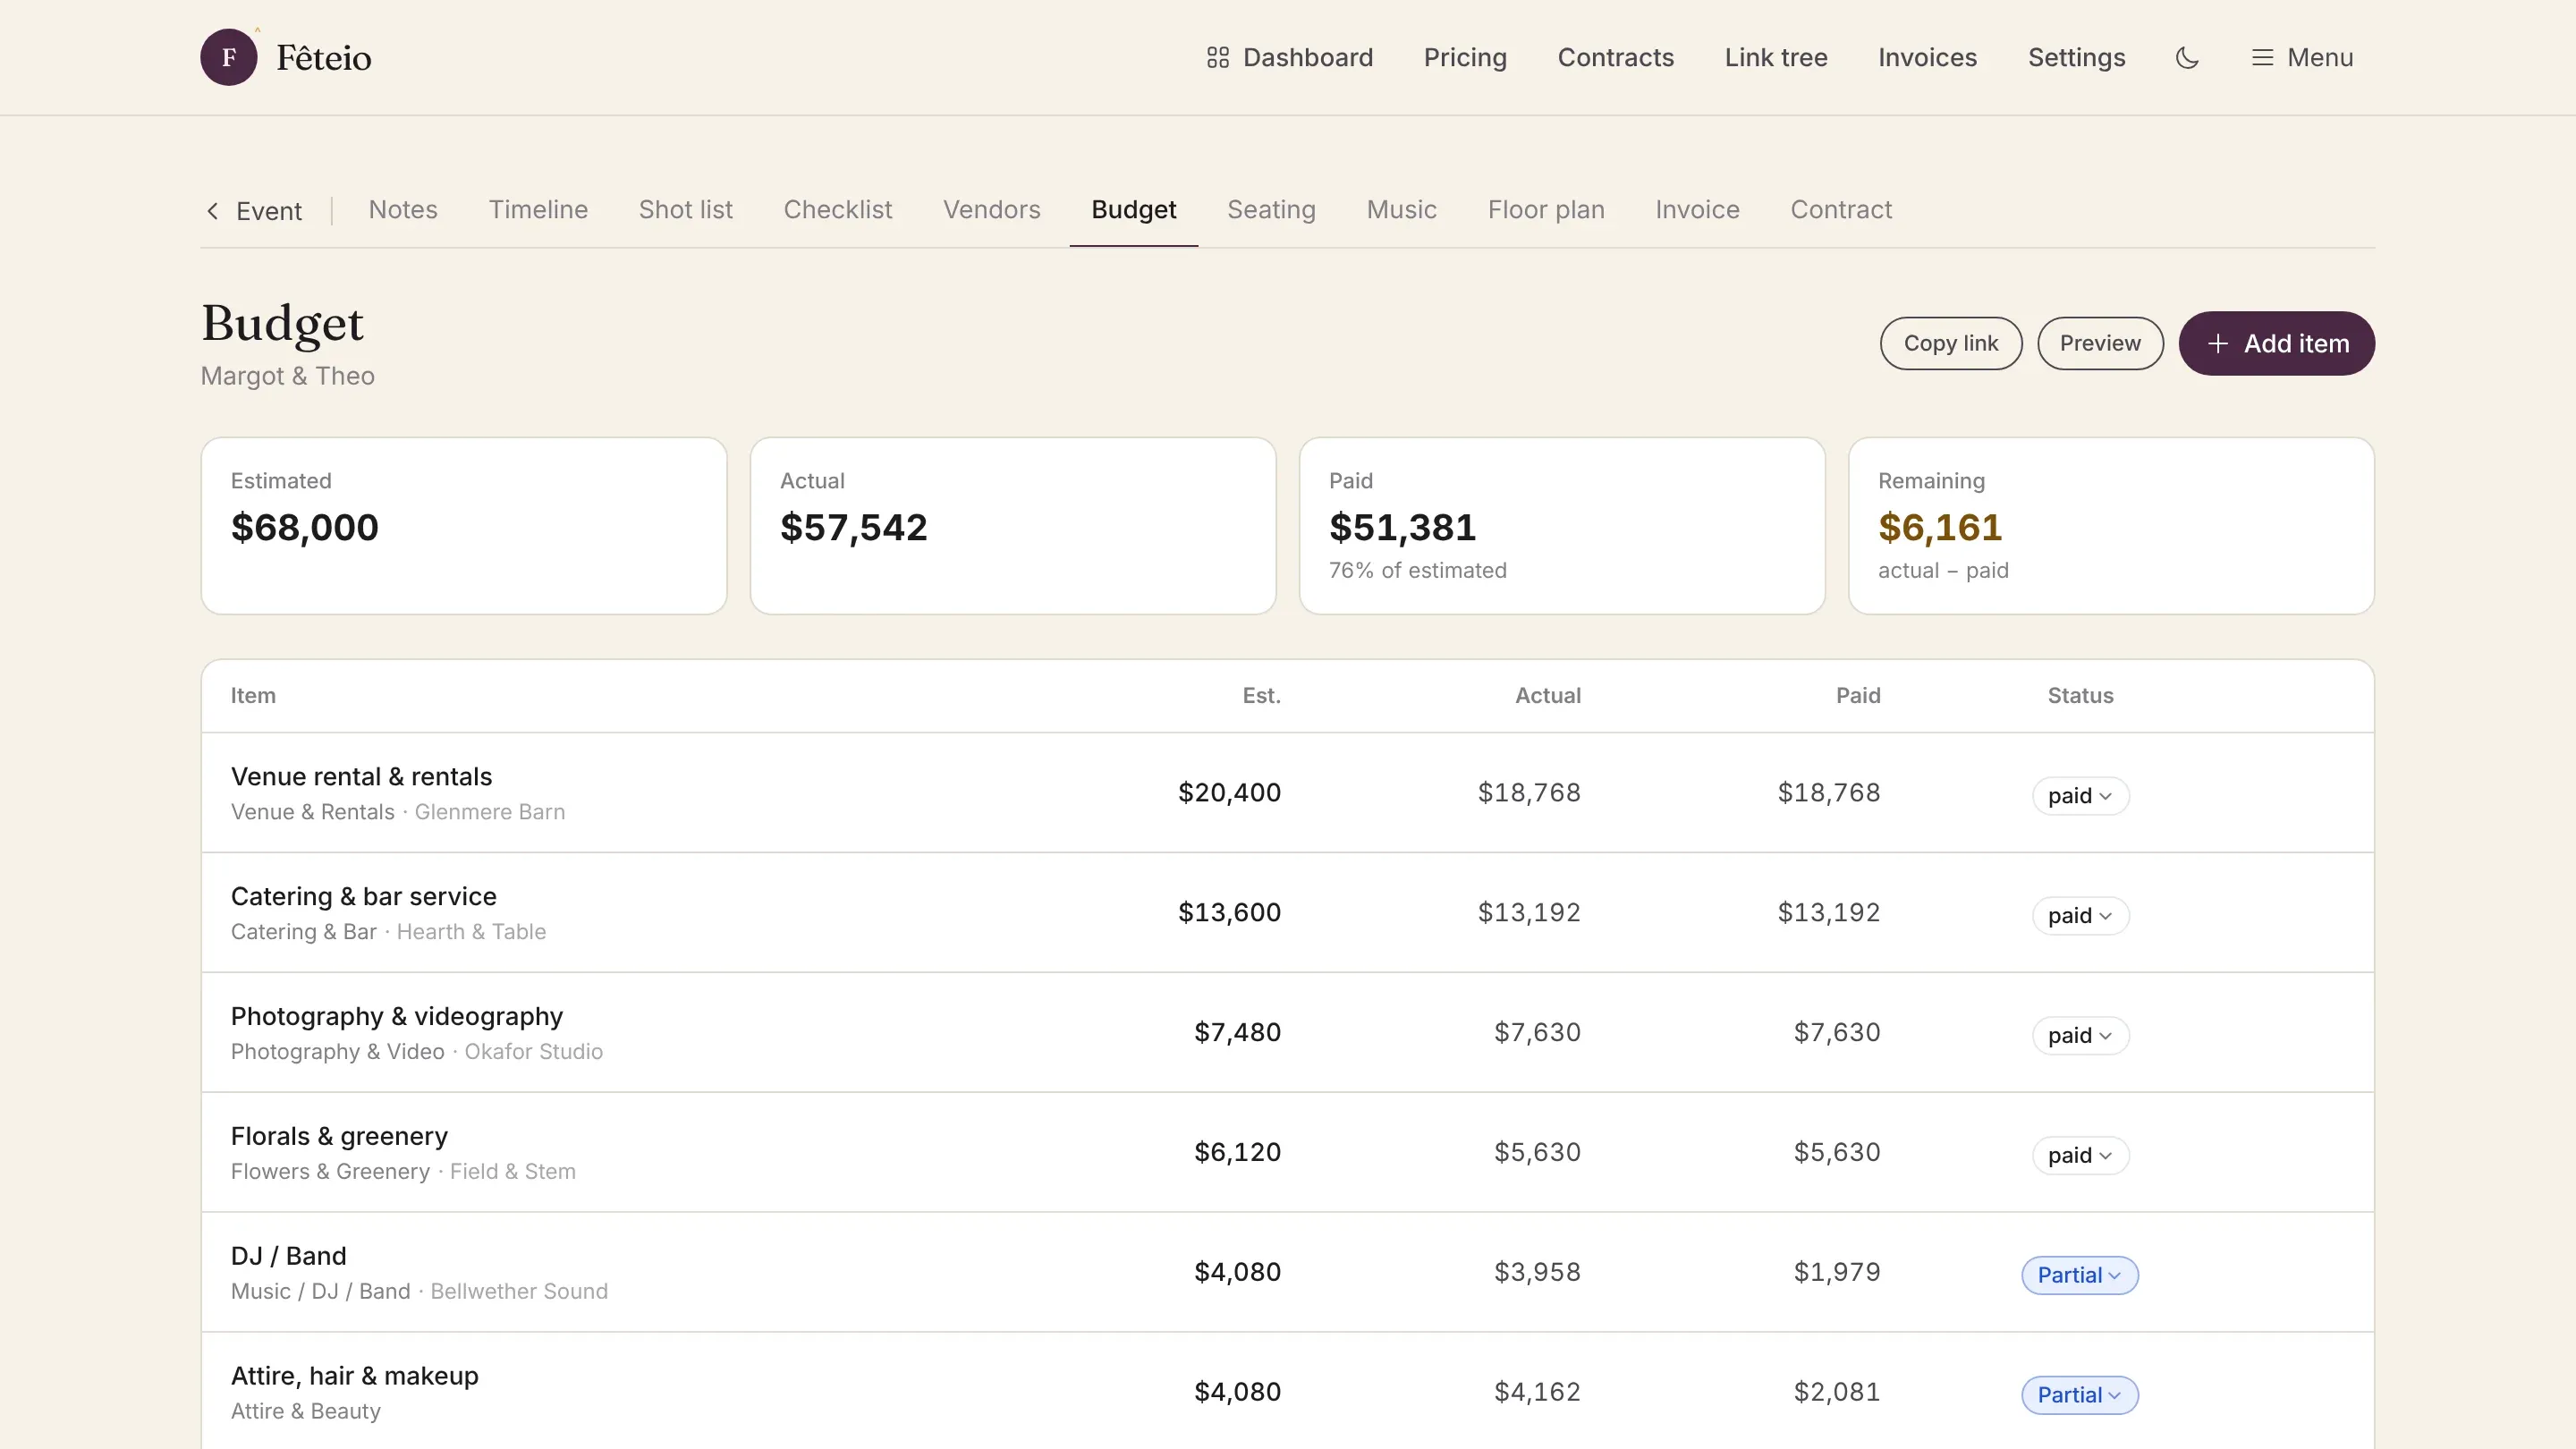Click the Remaining $6,161 card

pos(2111,526)
